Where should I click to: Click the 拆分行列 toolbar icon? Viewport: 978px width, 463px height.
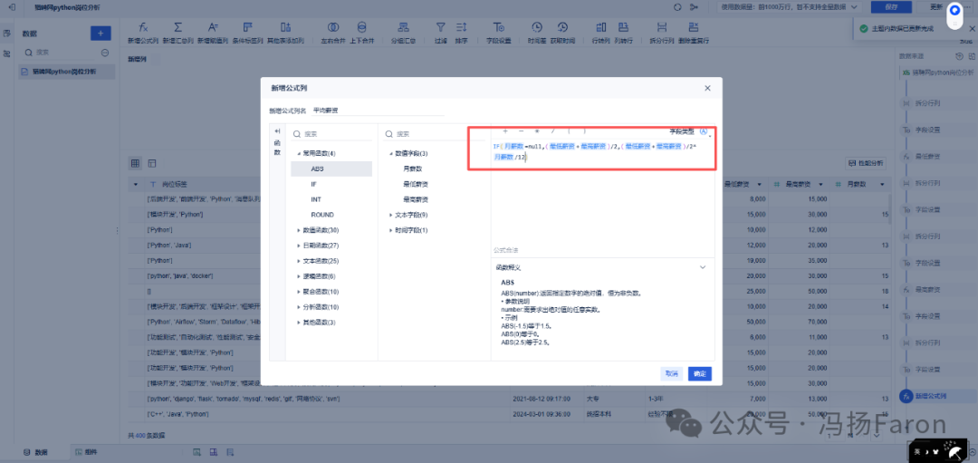coord(662,27)
